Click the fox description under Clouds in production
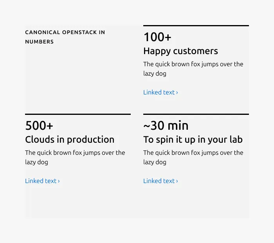The width and height of the screenshot is (274, 243). click(x=75, y=157)
